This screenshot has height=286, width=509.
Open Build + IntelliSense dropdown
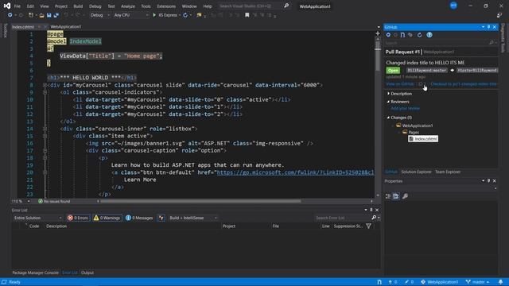192,218
